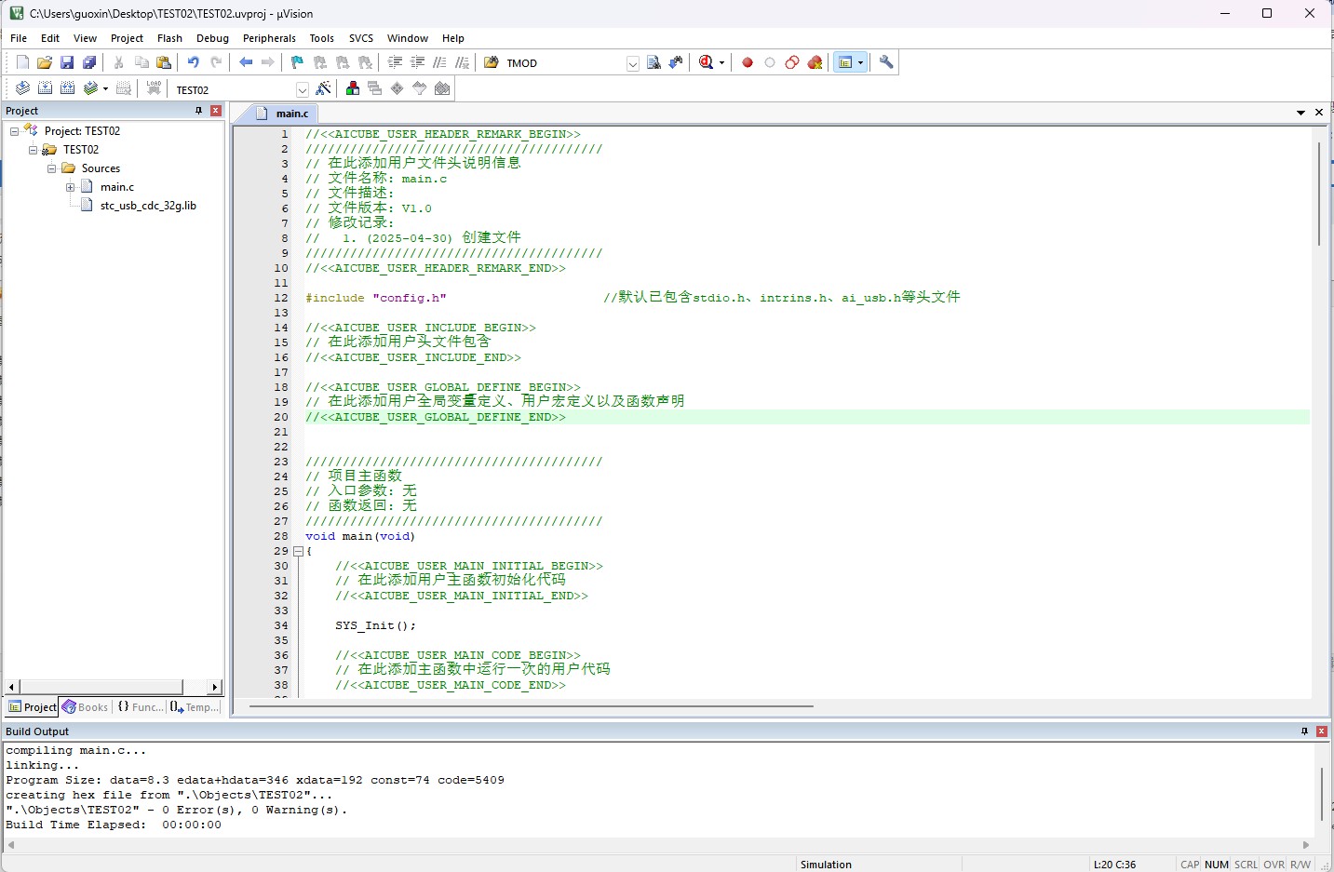
Task: Open the File menu
Action: click(19, 38)
